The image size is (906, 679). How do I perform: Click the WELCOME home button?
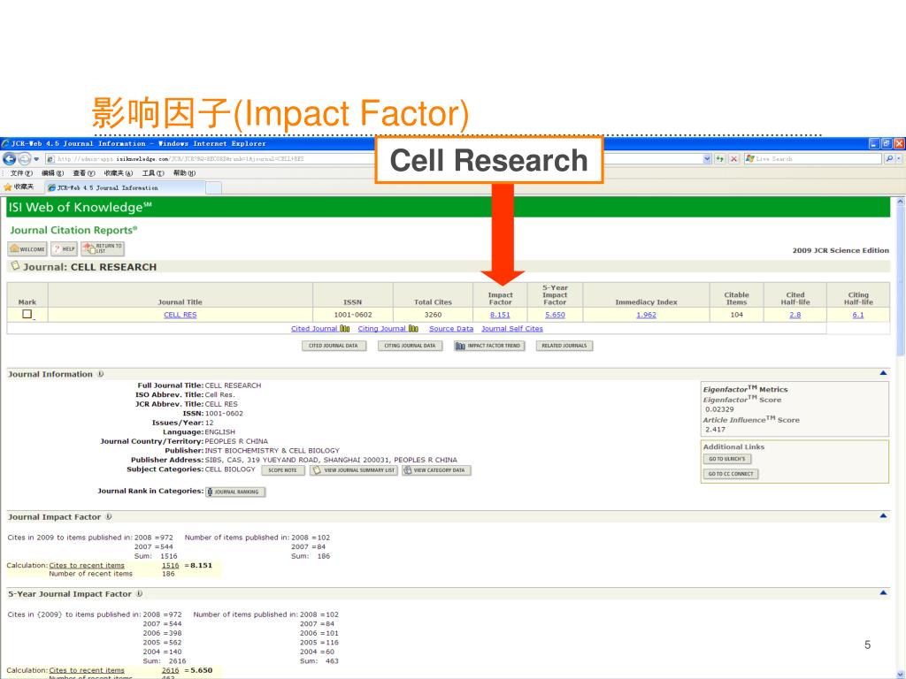tap(27, 248)
